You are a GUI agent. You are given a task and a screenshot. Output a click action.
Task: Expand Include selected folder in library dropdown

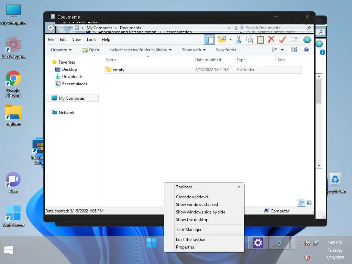coord(140,50)
